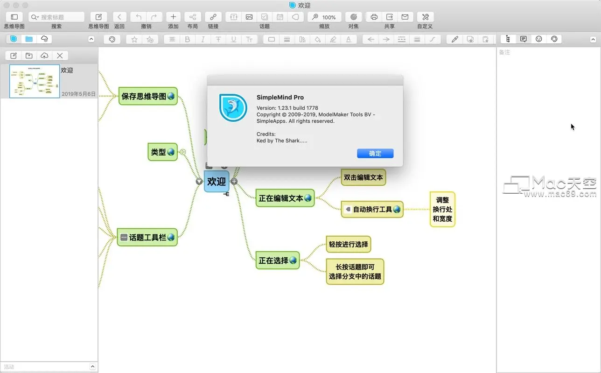
Task: Export the mind map via share arrow icon
Action: coord(389,17)
